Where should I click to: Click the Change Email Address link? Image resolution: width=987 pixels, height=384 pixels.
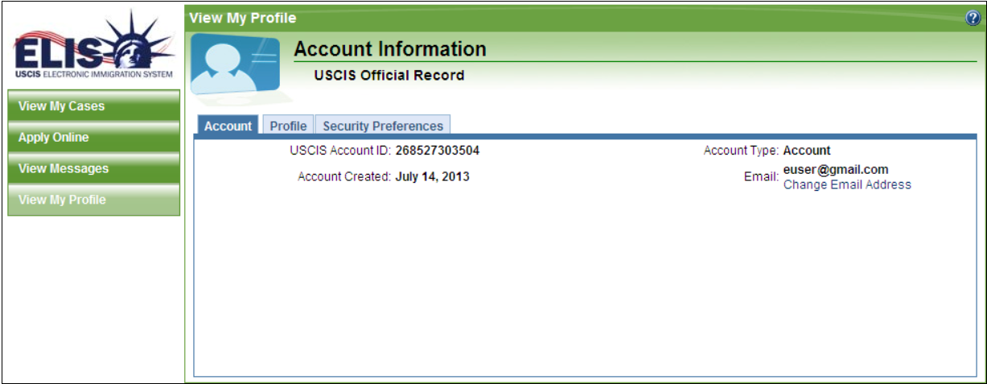click(x=847, y=184)
